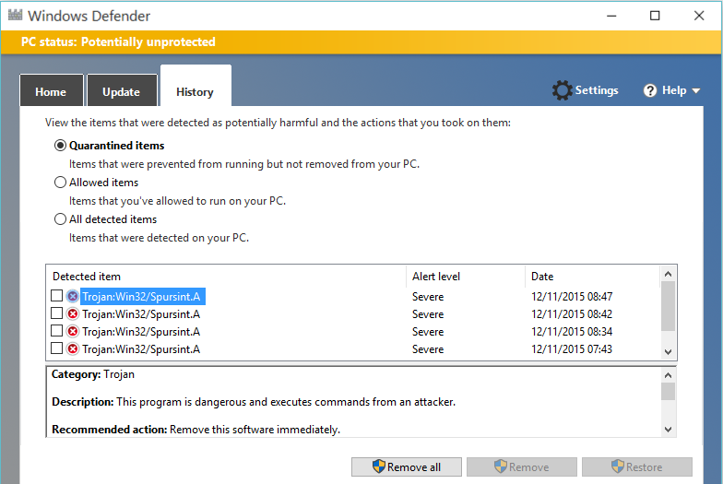This screenshot has height=484, width=723.
Task: Click the date 12/11/2015 07:43
Action: [x=572, y=348]
